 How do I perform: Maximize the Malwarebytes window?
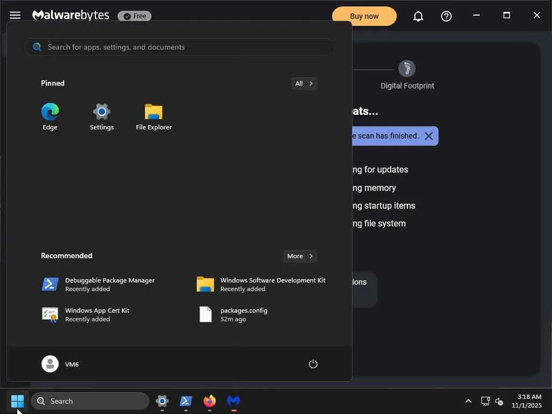507,15
